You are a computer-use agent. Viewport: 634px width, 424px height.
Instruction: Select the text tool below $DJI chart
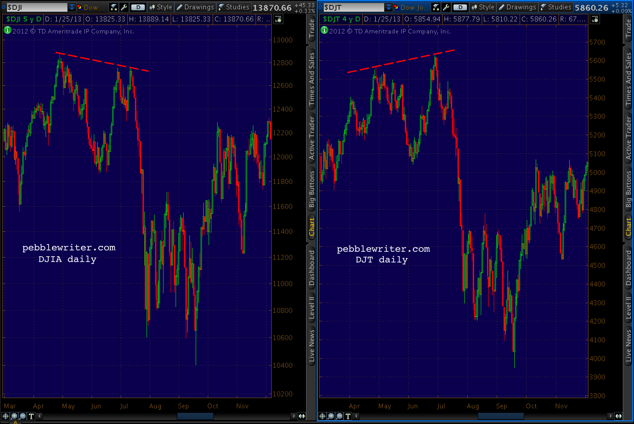[x=31, y=416]
